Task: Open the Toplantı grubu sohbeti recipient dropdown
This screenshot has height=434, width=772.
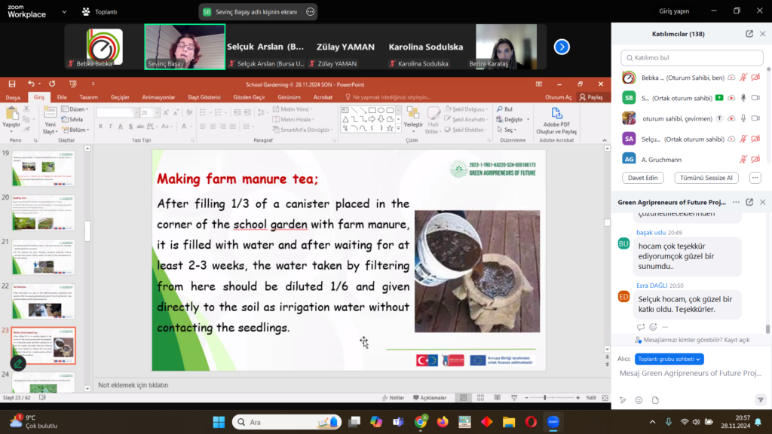Action: coord(669,359)
